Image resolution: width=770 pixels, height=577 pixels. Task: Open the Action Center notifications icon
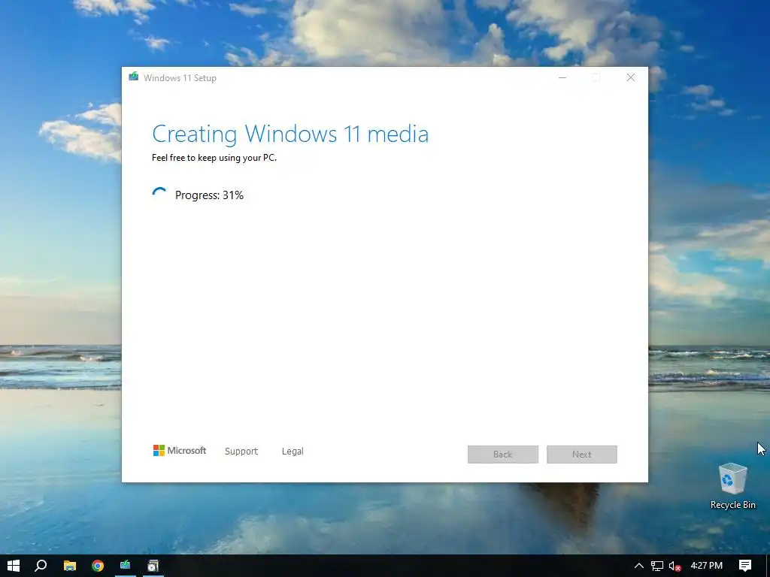745,566
